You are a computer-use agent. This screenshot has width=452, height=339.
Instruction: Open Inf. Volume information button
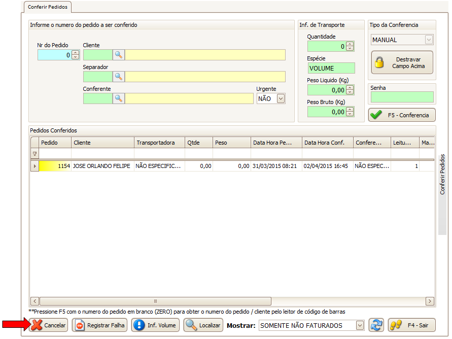(x=155, y=325)
